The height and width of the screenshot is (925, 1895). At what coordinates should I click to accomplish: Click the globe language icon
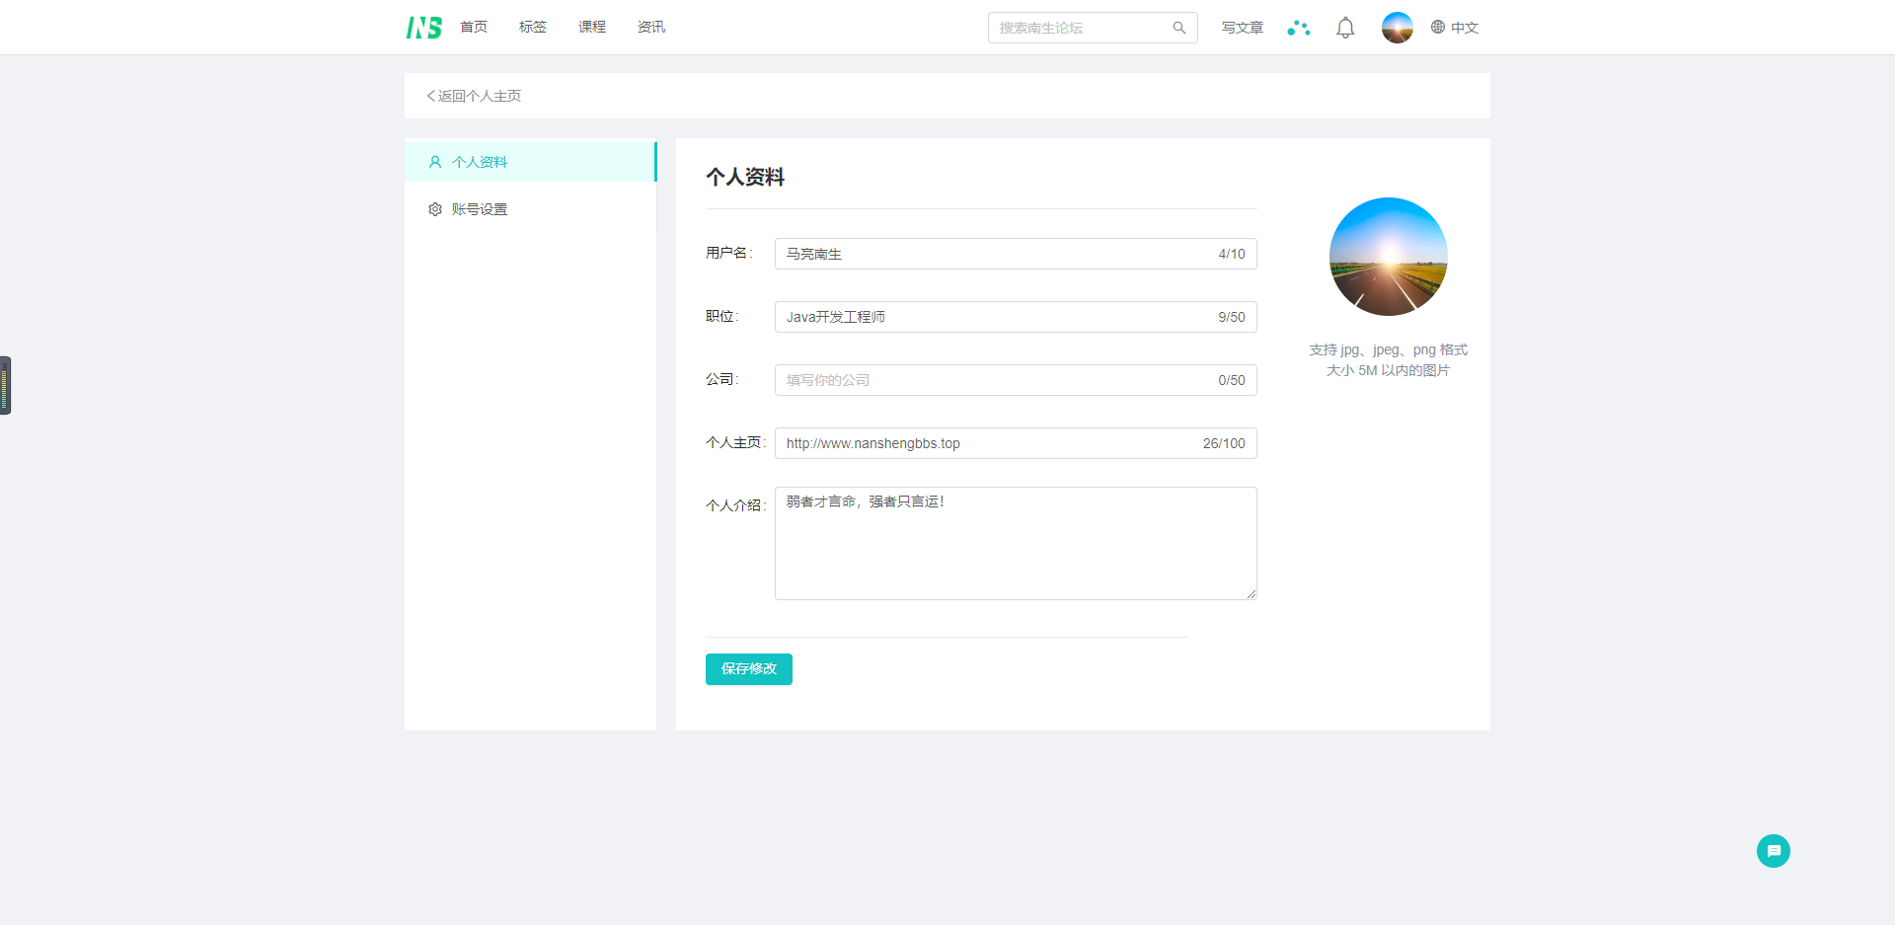pos(1437,28)
